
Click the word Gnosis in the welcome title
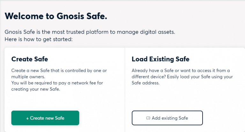[70, 16]
